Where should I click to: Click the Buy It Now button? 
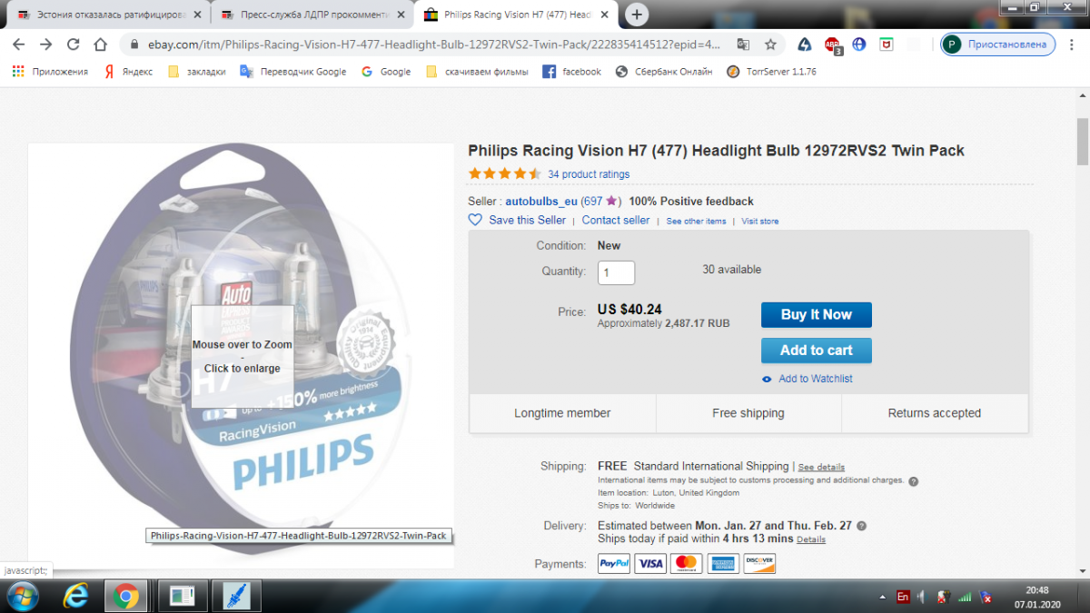pyautogui.click(x=817, y=314)
